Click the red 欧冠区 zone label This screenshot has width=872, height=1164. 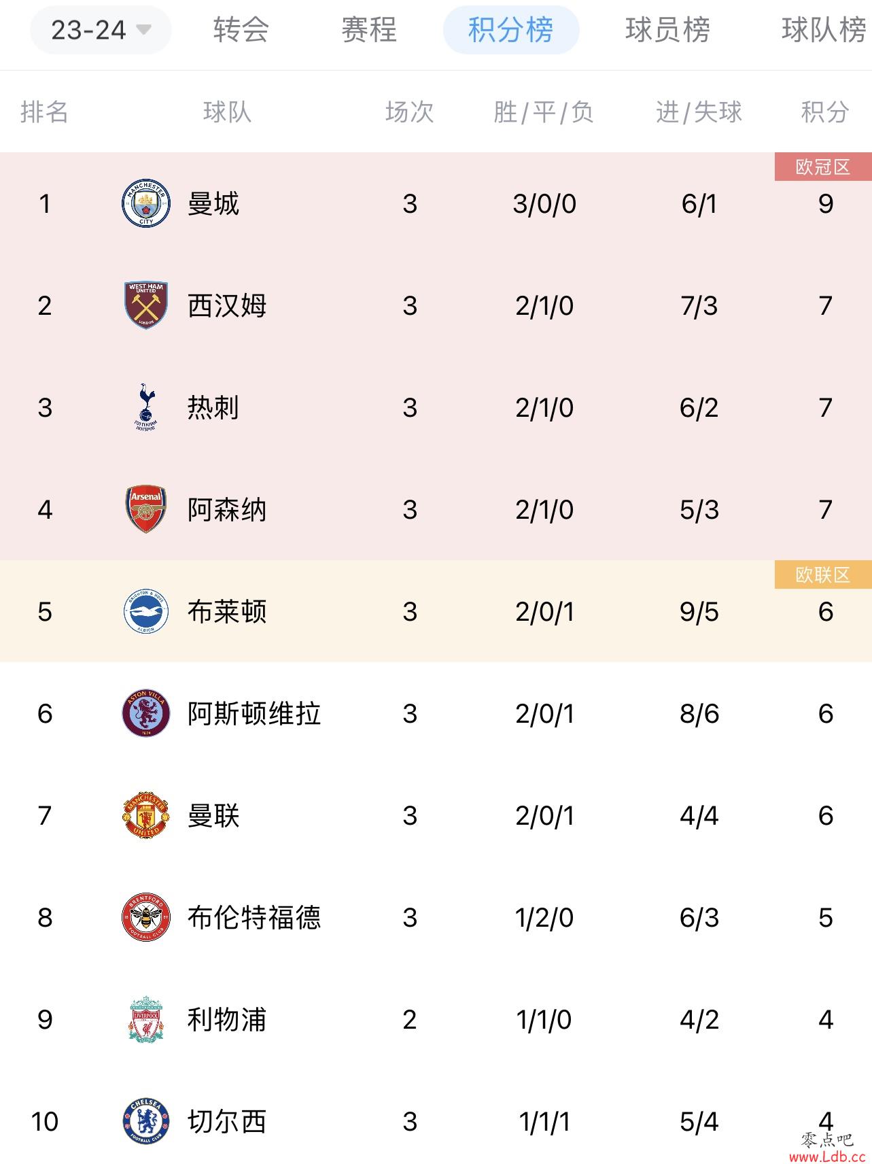[823, 167]
